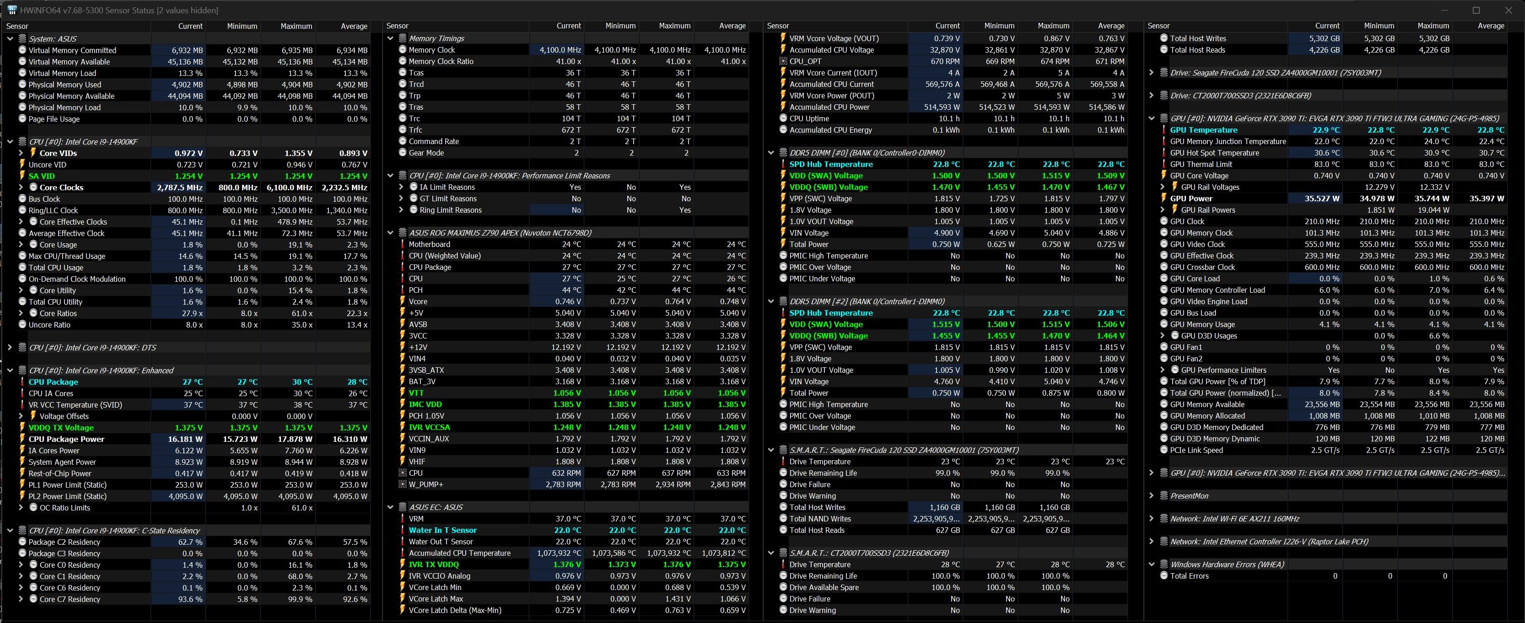The width and height of the screenshot is (1525, 623).
Task: Expand the Core VIDs sub-list
Action: tap(22, 153)
